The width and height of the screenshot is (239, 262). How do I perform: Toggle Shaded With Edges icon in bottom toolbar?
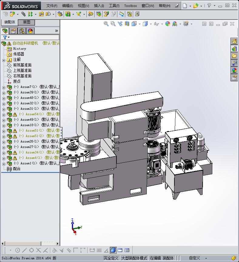[x=113, y=250]
